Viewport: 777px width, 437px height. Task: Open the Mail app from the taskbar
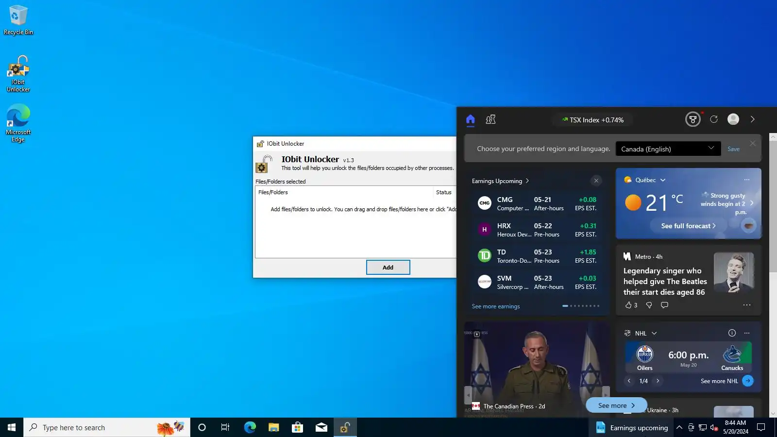click(321, 427)
